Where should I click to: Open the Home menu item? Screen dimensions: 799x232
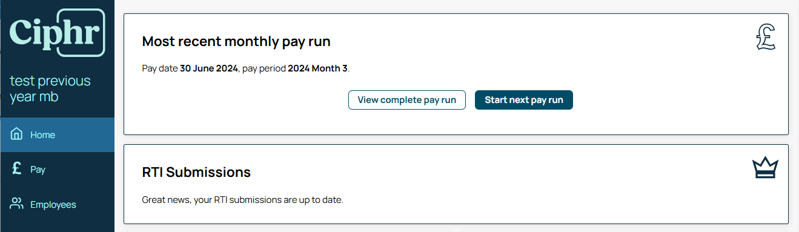57,134
